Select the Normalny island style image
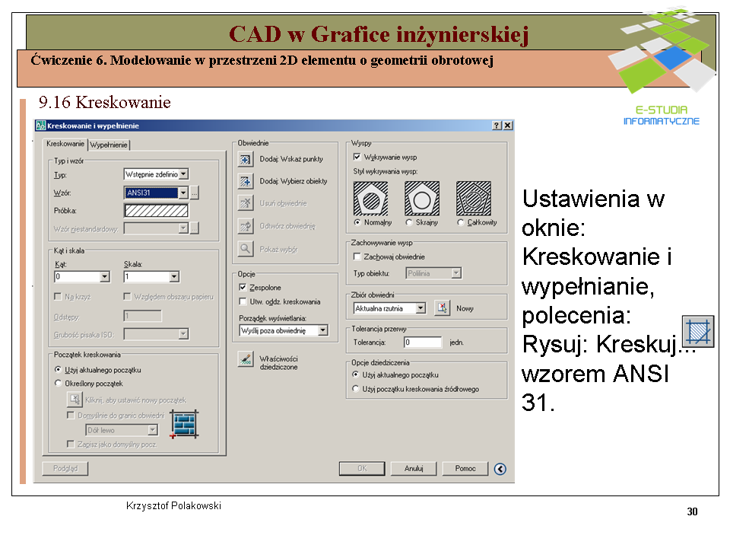 pyautogui.click(x=372, y=199)
